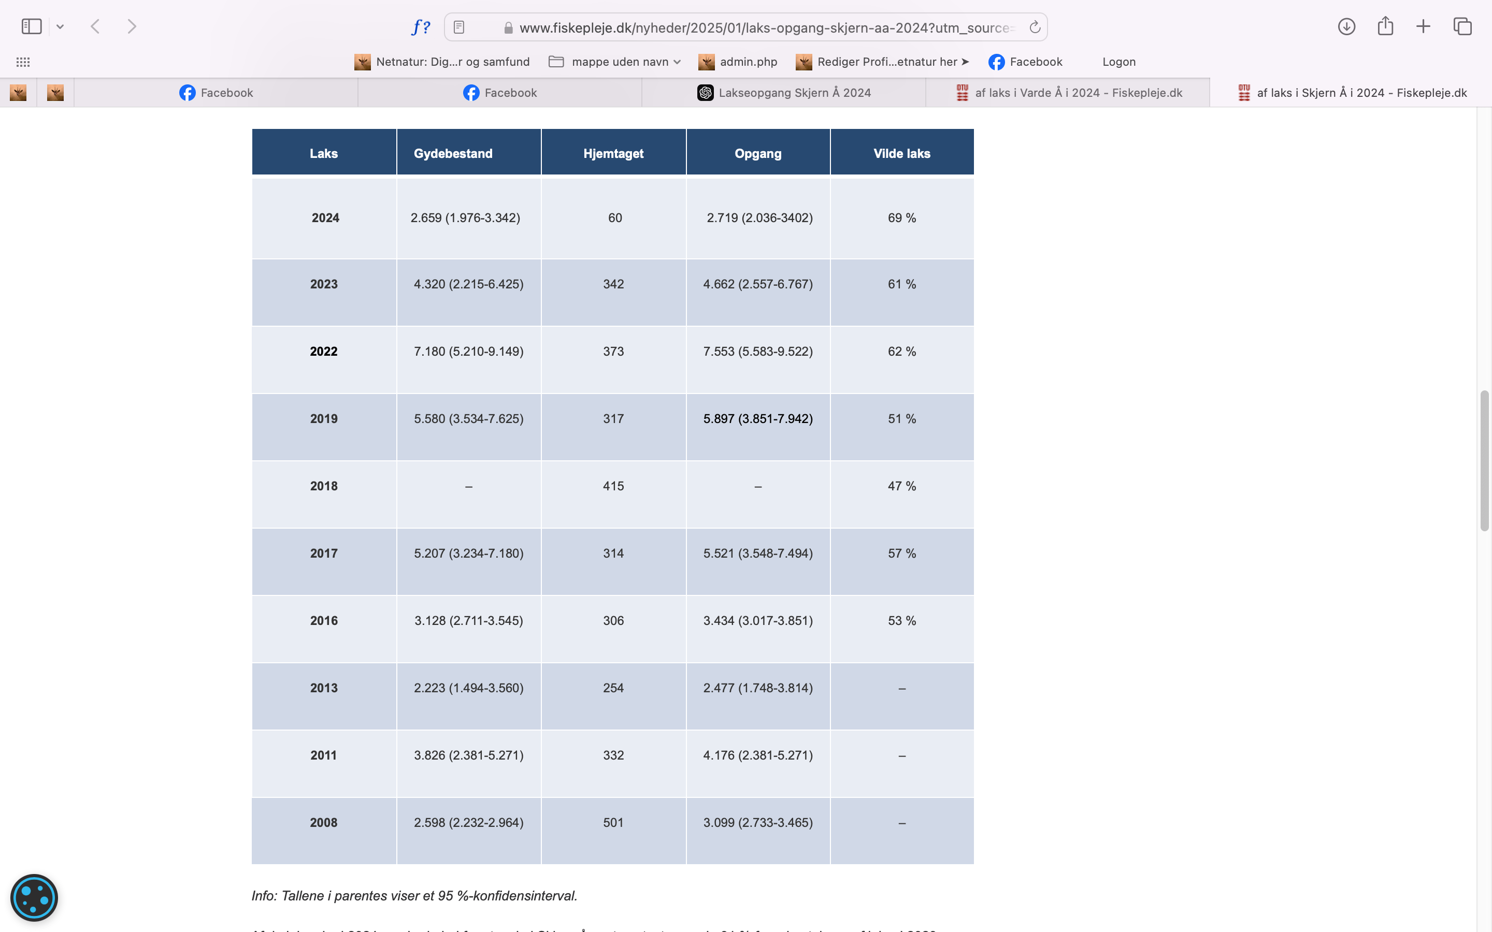This screenshot has height=932, width=1492.
Task: Open the cookie settings round button
Action: click(x=34, y=897)
